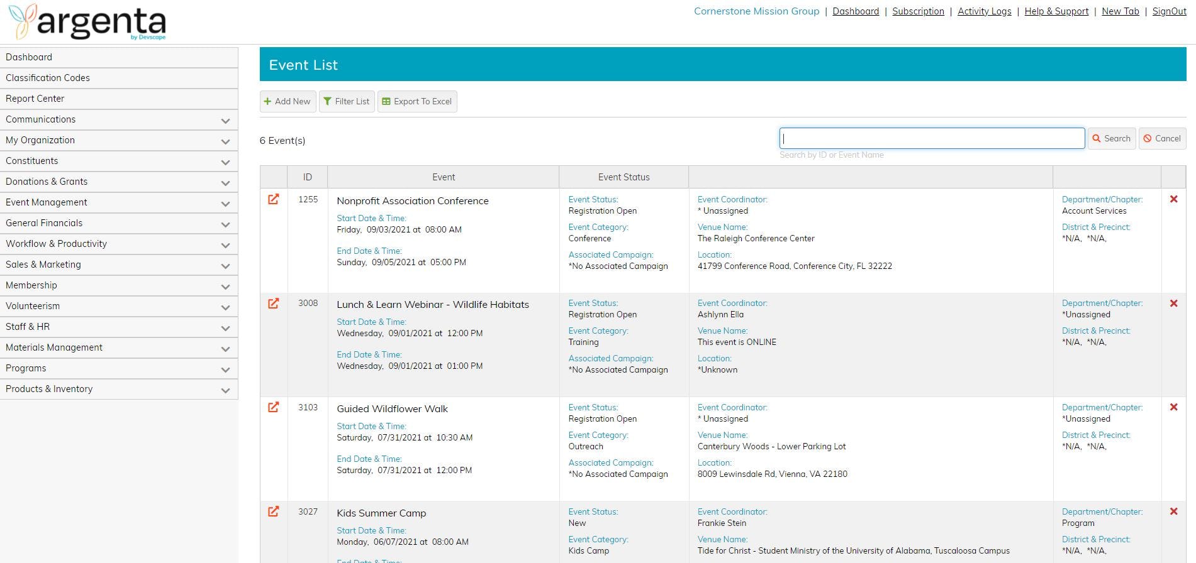The width and height of the screenshot is (1196, 563).
Task: Export the event list to Excel
Action: (x=417, y=101)
